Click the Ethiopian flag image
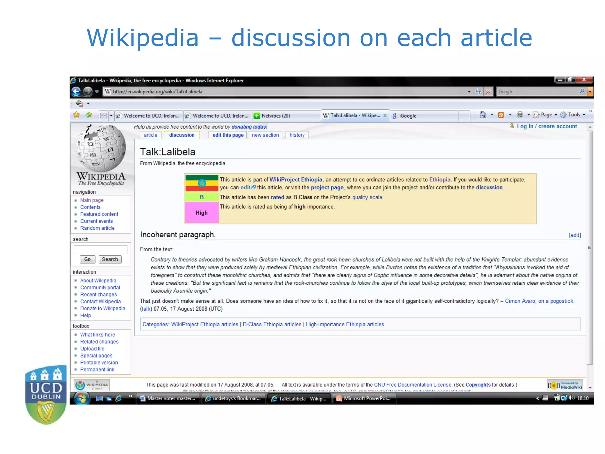 (202, 183)
